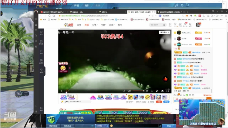Show more bookmarks overflow chevron
Image resolution: width=228 pixels, height=128 pixels.
tap(226, 20)
